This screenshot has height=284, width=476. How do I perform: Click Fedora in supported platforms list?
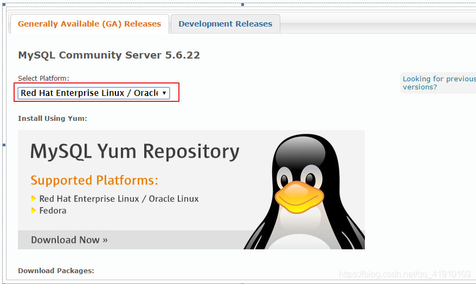(x=53, y=211)
